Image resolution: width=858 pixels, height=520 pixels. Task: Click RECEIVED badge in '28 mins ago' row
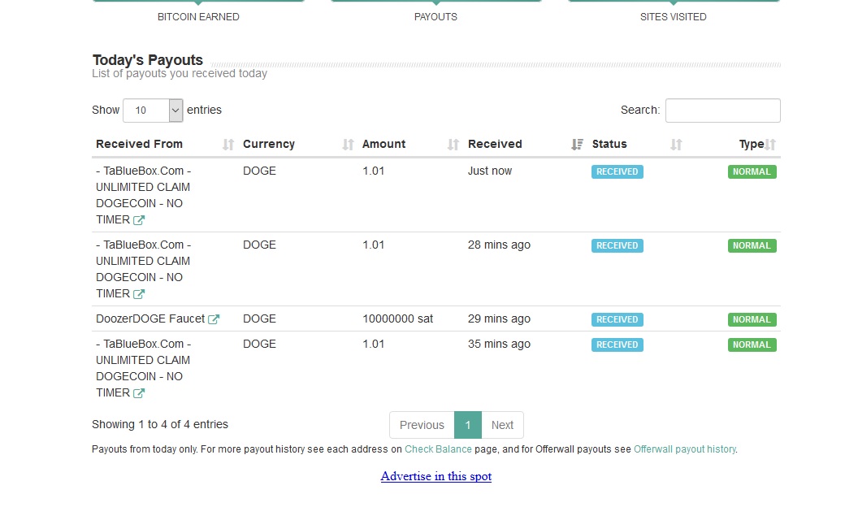tap(617, 245)
